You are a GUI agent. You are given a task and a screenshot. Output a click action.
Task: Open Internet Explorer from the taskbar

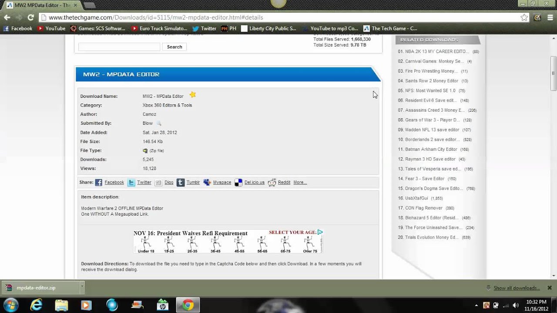(36, 305)
